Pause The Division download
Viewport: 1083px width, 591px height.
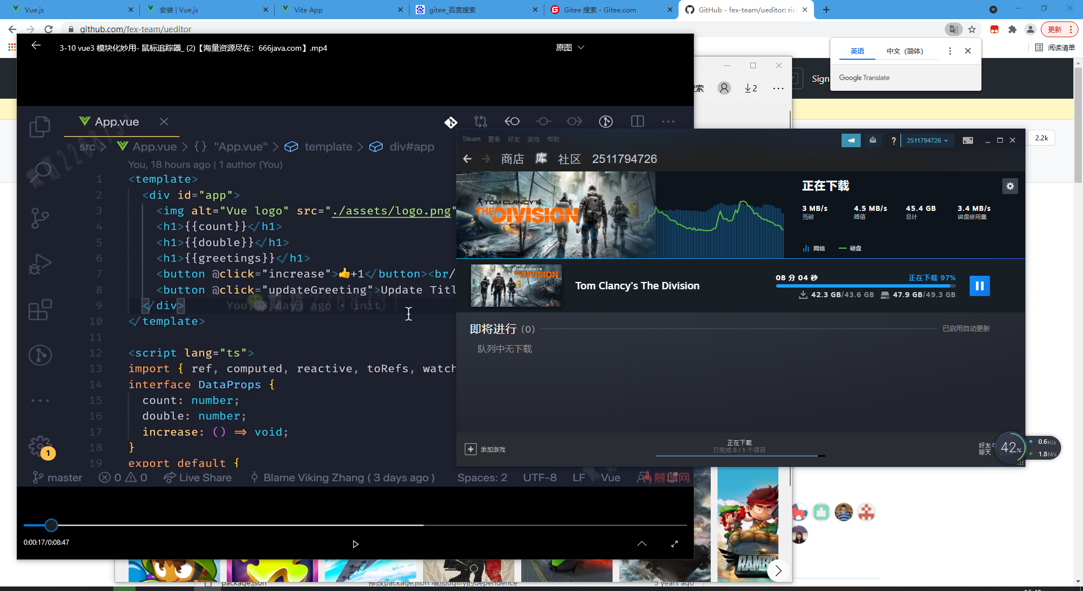(x=979, y=286)
